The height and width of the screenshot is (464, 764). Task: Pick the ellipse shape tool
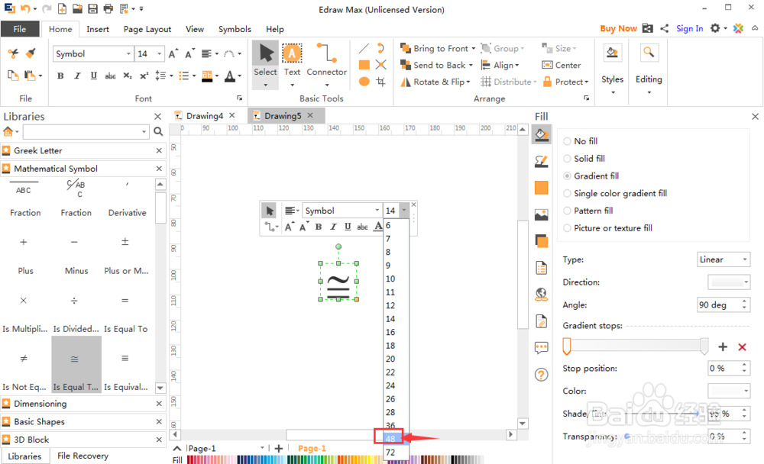(x=364, y=82)
